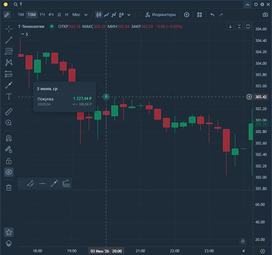Expand the timeframe list after Мес
272x255 pixels.
tap(86, 15)
